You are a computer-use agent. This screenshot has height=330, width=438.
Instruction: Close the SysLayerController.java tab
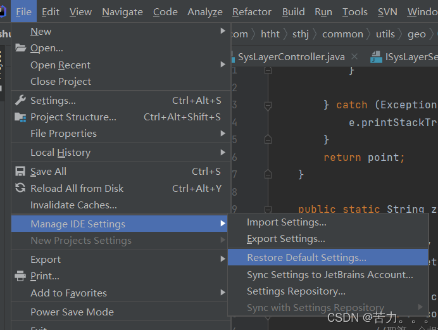click(354, 57)
